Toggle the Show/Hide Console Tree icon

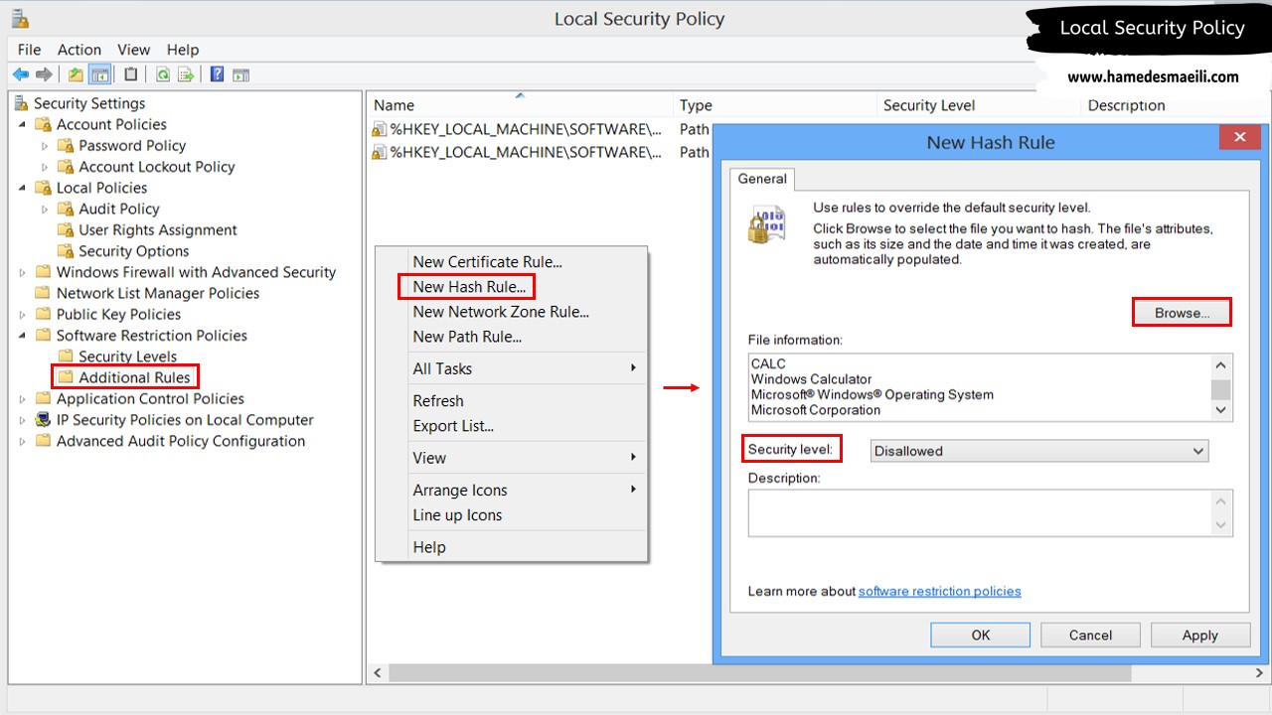99,74
